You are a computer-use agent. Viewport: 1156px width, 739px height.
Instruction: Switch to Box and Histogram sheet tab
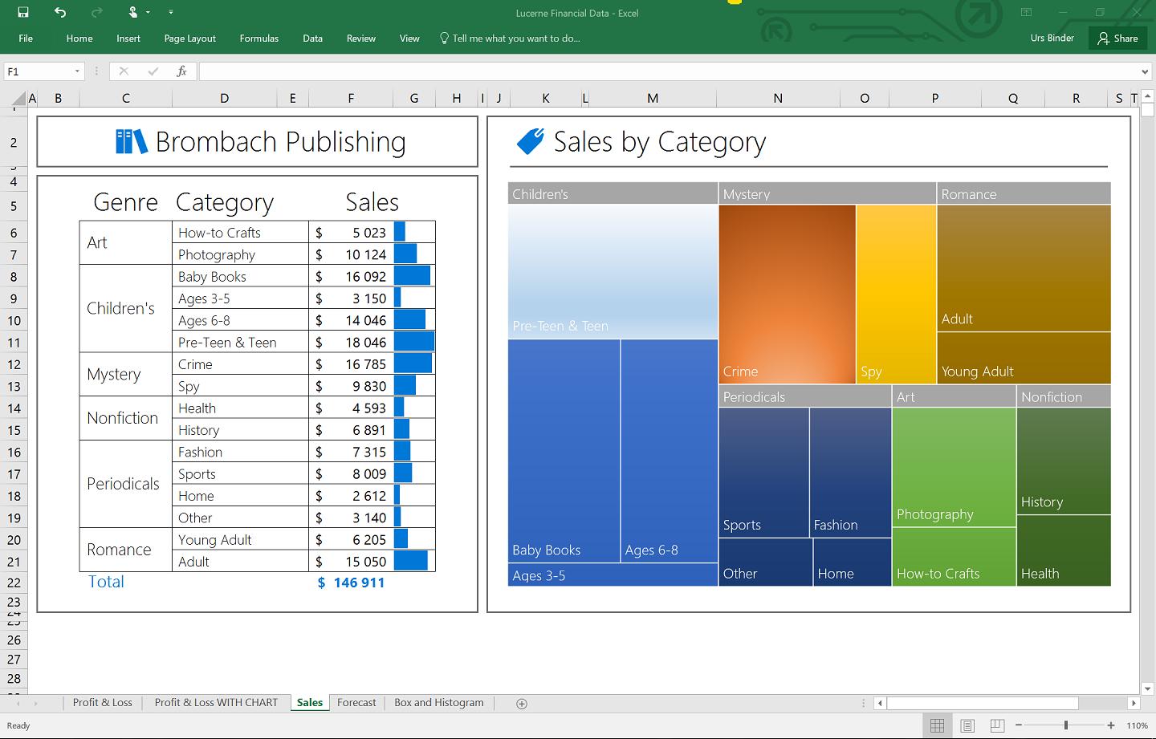[x=439, y=702]
